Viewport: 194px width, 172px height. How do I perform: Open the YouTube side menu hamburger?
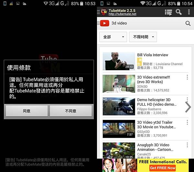(x=99, y=23)
